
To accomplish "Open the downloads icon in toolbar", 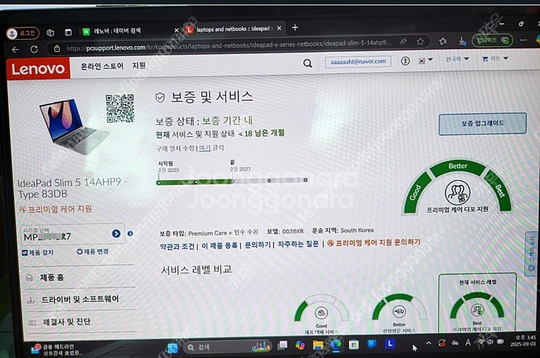I will (x=462, y=41).
